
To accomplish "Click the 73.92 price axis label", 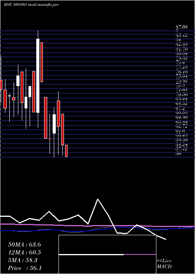I will [x=182, y=81].
